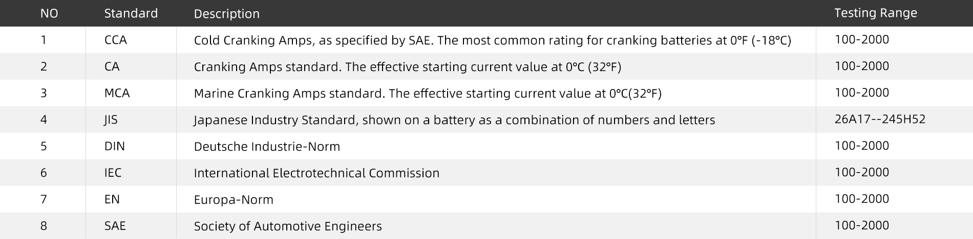Click the Testing Range column header

[875, 13]
